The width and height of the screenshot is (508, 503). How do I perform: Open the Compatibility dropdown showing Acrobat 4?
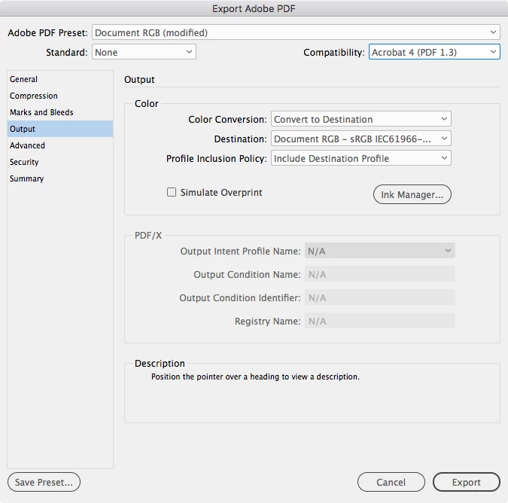434,52
